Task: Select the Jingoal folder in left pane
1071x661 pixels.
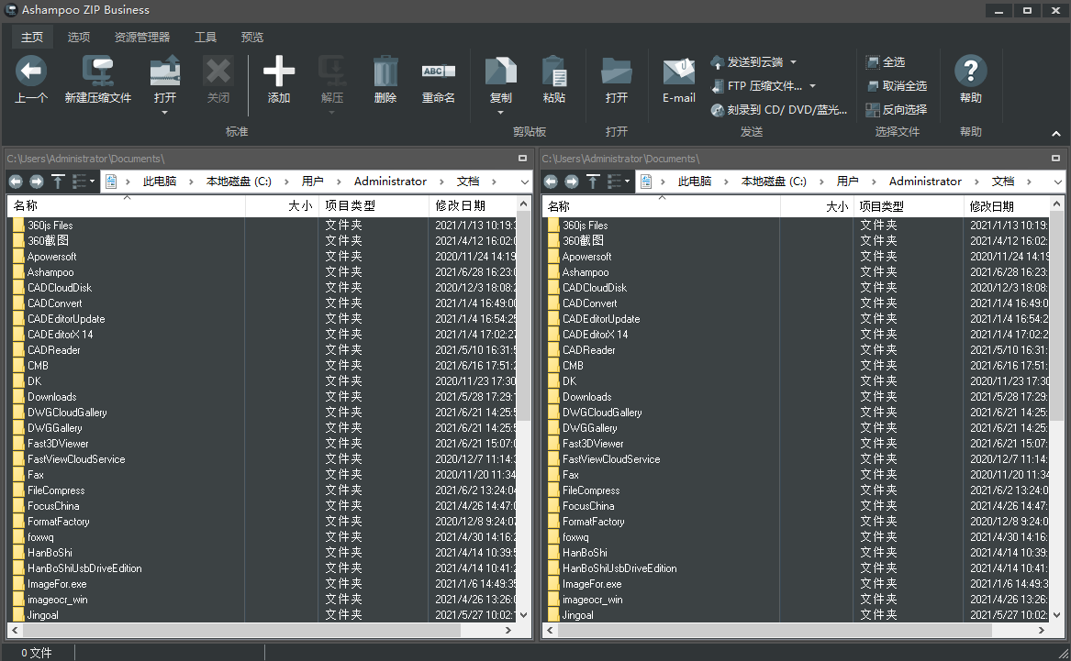Action: [43, 614]
